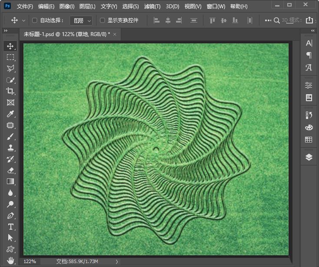Select the Polygonal Lasso tool
319x267 pixels.
coord(10,69)
